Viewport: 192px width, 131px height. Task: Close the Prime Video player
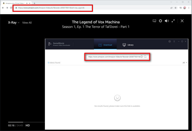(182, 21)
